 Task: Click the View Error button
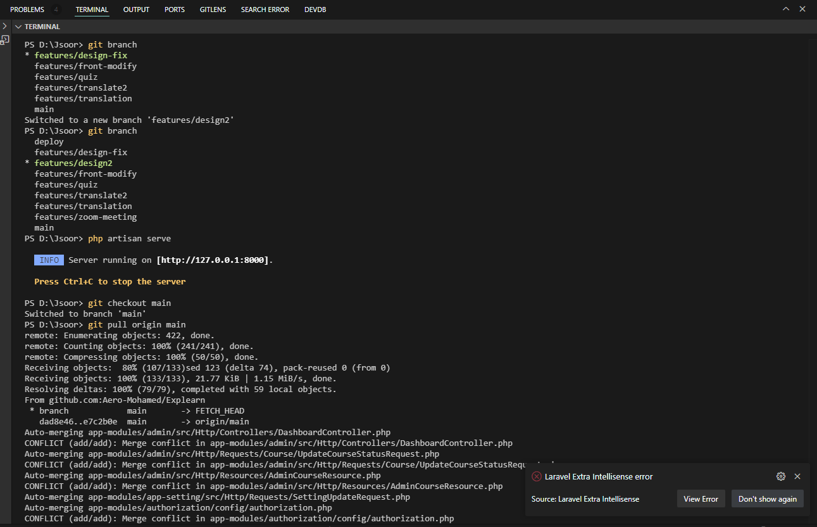click(701, 498)
